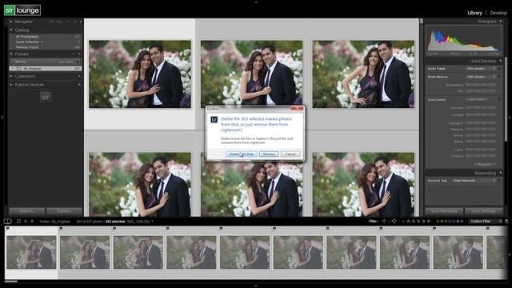The height and width of the screenshot is (288, 512).
Task: Expand the Collections panel
Action: click(x=11, y=76)
